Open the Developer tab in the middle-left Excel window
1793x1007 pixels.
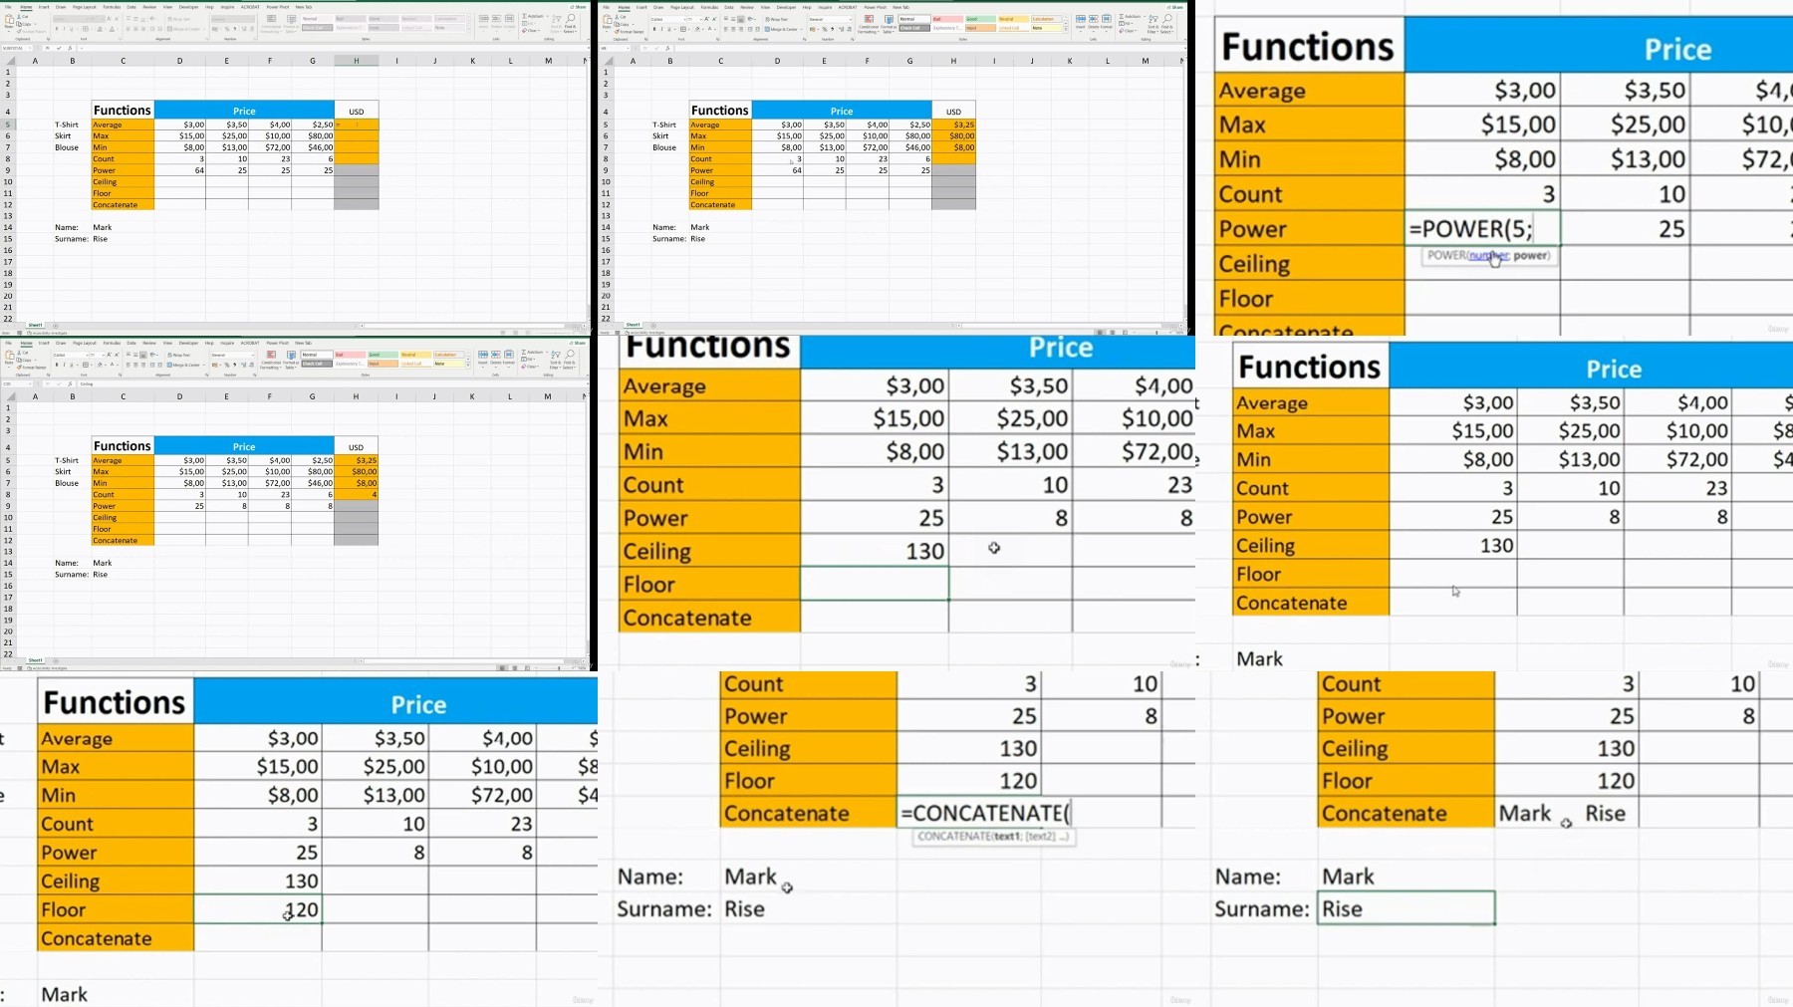point(188,343)
